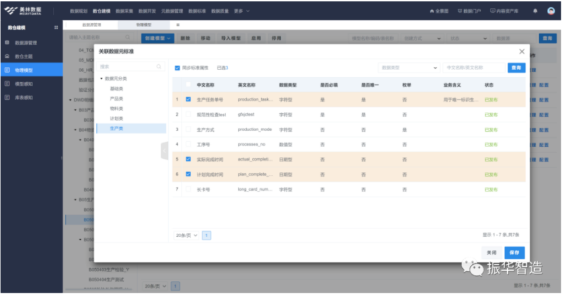Image resolution: width=562 pixels, height=294 pixels.
Task: Click the search icon in dialog tree search
Action: pyautogui.click(x=159, y=67)
